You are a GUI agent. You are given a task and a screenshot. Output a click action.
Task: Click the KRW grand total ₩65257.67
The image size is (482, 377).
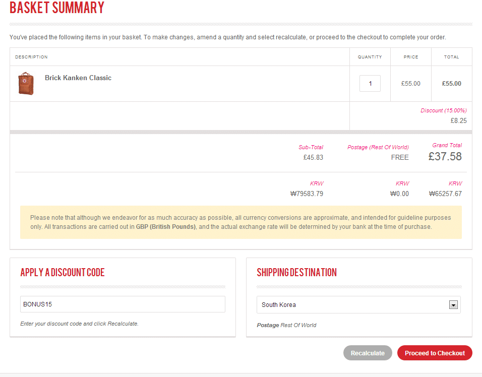point(445,194)
